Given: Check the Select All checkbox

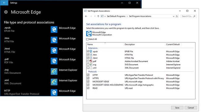Looking at the screenshot, I should (x=87, y=39).
